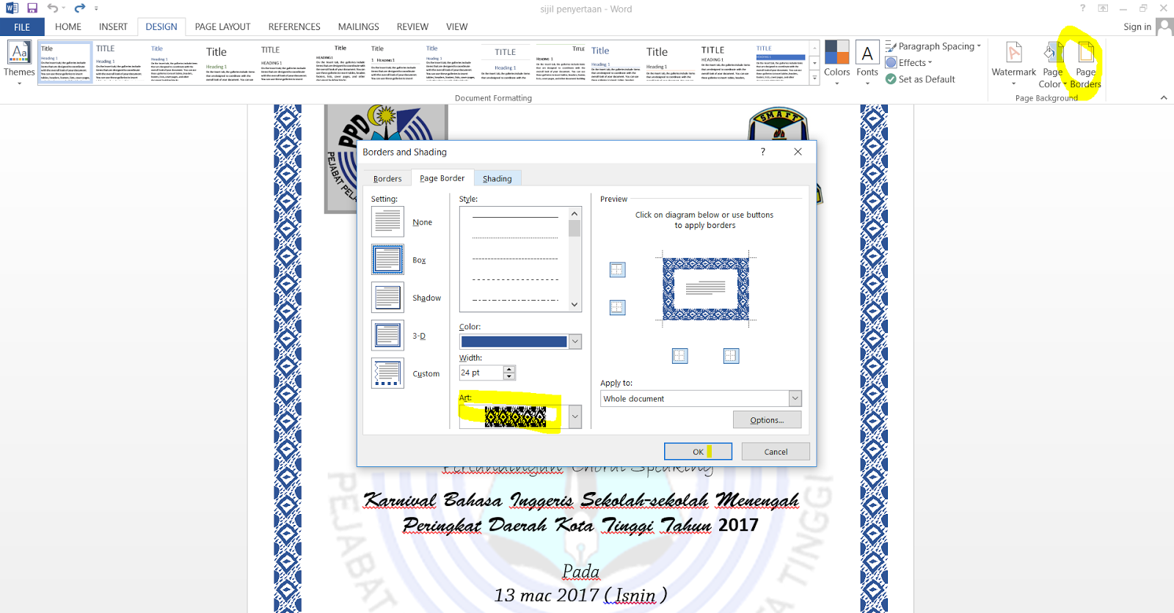Select the Custom border setting icon
1174x613 pixels.
click(387, 373)
